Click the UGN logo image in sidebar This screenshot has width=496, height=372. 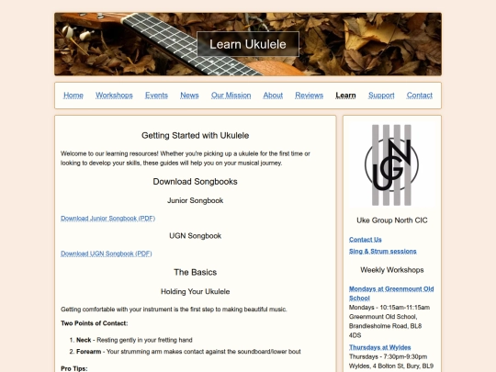click(x=391, y=164)
